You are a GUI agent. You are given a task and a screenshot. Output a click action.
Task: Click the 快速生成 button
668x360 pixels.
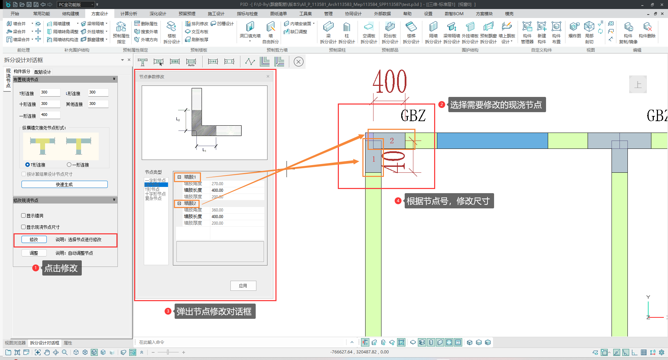(x=64, y=184)
